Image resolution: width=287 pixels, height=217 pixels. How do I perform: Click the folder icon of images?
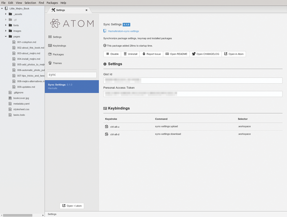11,31
